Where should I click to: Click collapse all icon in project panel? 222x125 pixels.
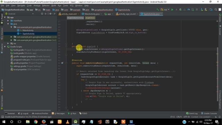pos(45,14)
